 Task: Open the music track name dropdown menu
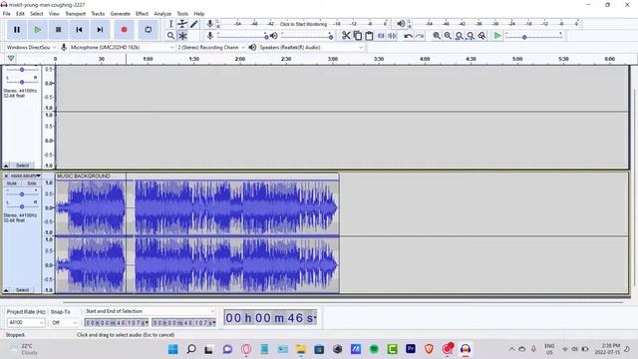[x=25, y=176]
